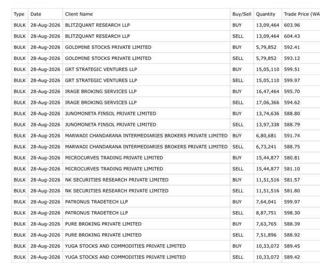Click trade price 581.80
The width and height of the screenshot is (320, 271).
click(292, 191)
